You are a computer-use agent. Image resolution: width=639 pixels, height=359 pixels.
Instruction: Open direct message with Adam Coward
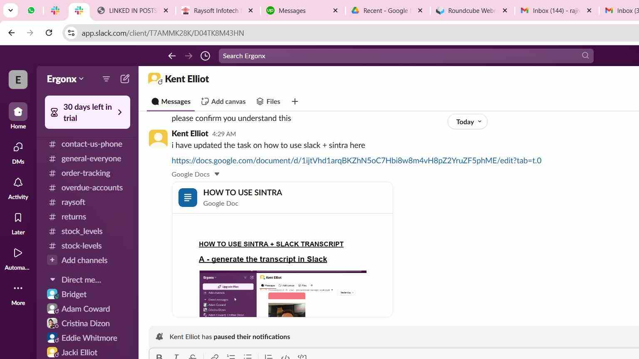coord(86,309)
